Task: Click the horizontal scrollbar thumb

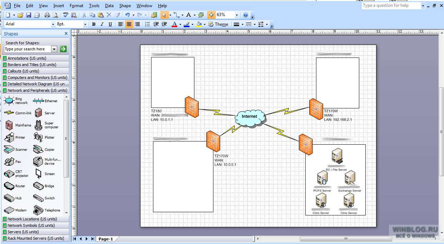Action: 345,239
